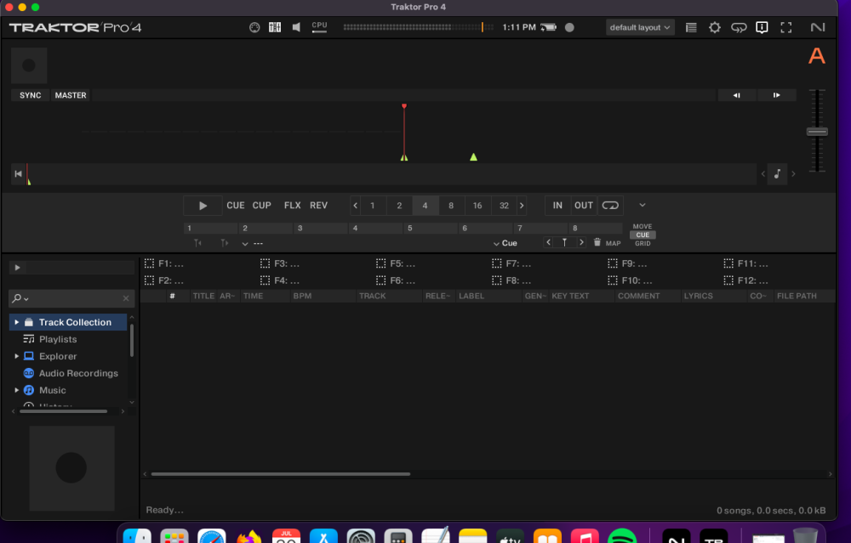Toggle REV reverse mode
The image size is (851, 543).
[318, 206]
